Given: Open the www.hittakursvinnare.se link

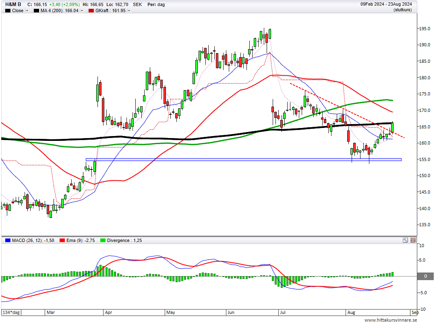Looking at the screenshot, I should (391, 320).
